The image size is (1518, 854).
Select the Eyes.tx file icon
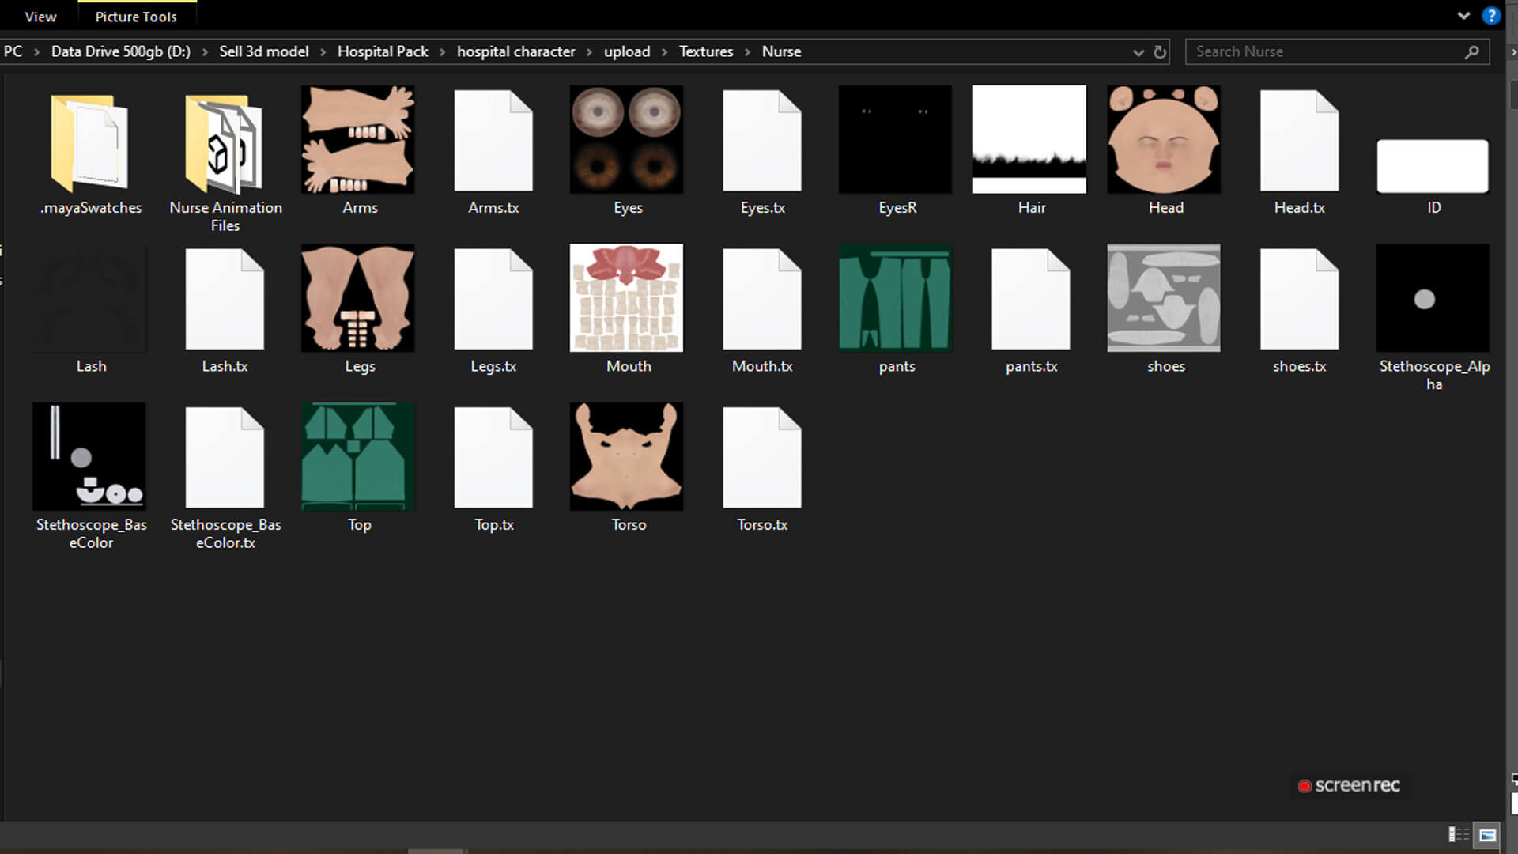[x=762, y=141]
